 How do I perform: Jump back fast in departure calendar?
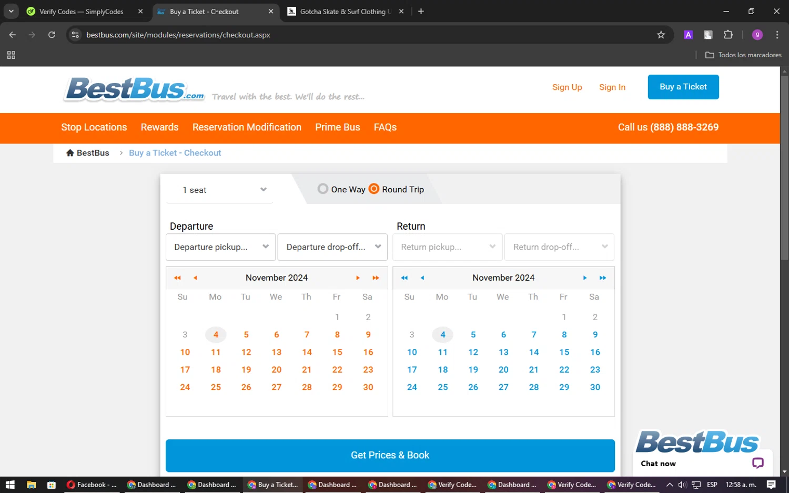[x=177, y=278]
